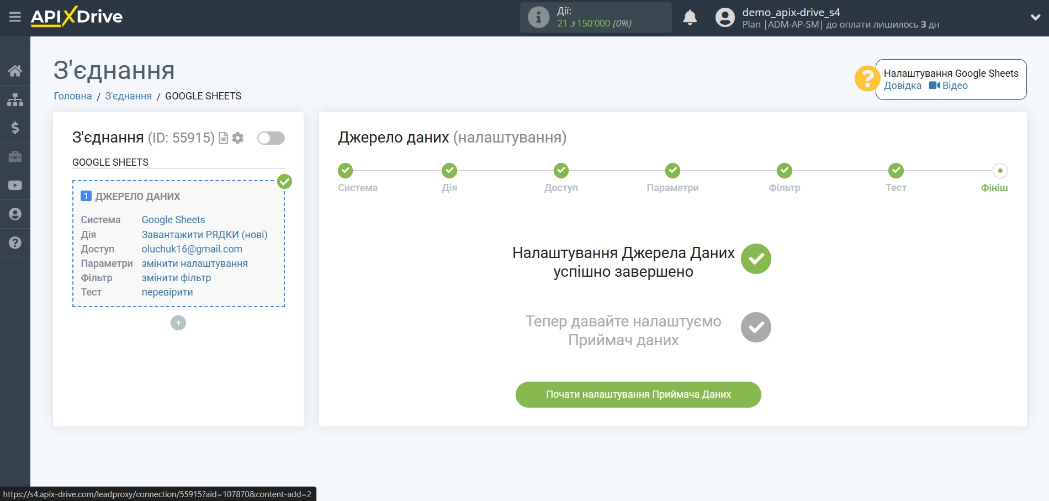Open the Довідка help link
1049x501 pixels.
[x=902, y=86]
